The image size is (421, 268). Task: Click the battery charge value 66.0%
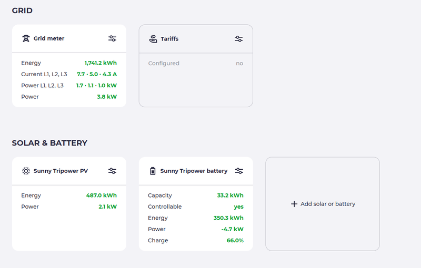(235, 241)
